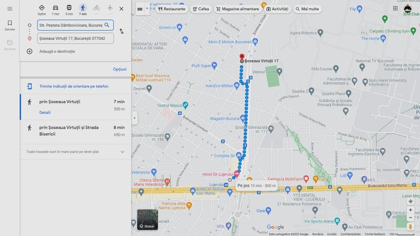Click the Street View pegman
420x236 pixels.
click(x=411, y=227)
